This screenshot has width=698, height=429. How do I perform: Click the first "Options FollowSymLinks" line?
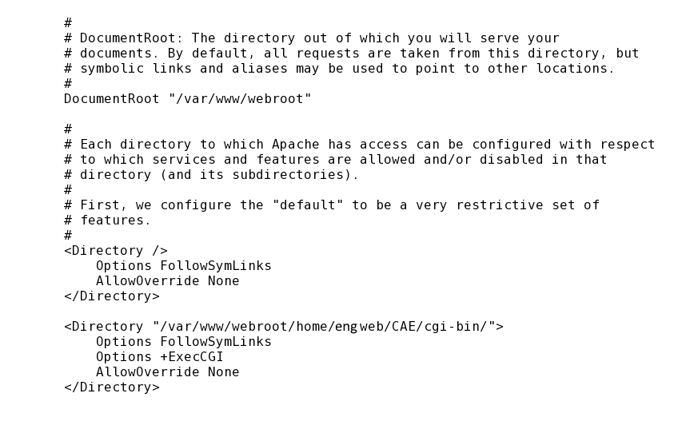(x=183, y=265)
